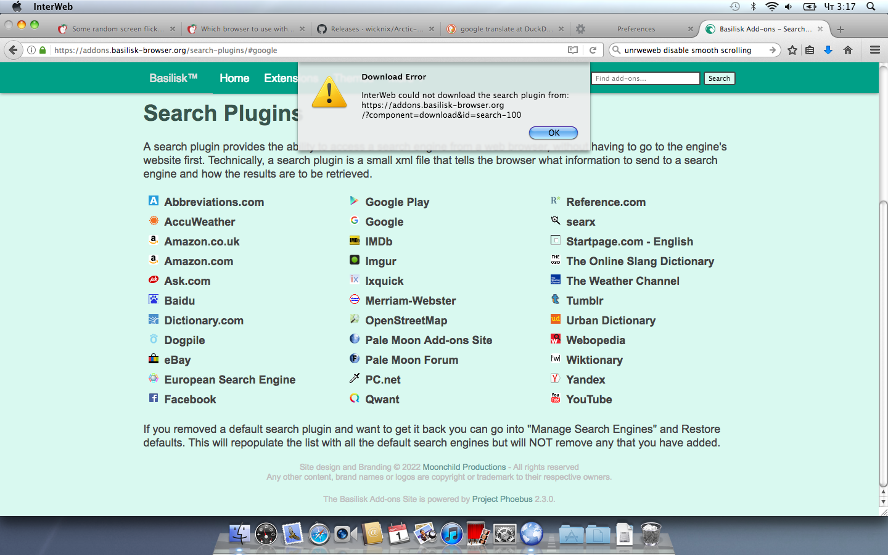
Task: Dismiss Download Error dialog with OK
Action: [553, 133]
